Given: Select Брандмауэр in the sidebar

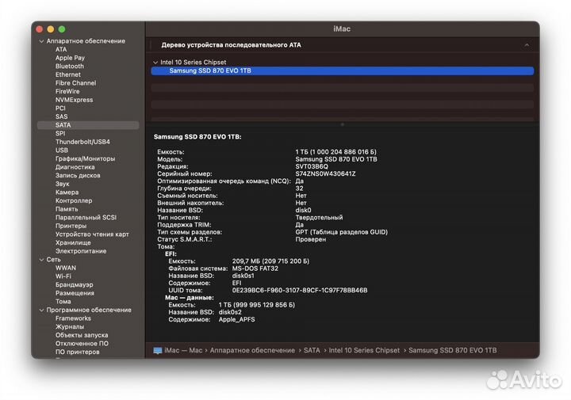Looking at the screenshot, I should click(x=75, y=284).
